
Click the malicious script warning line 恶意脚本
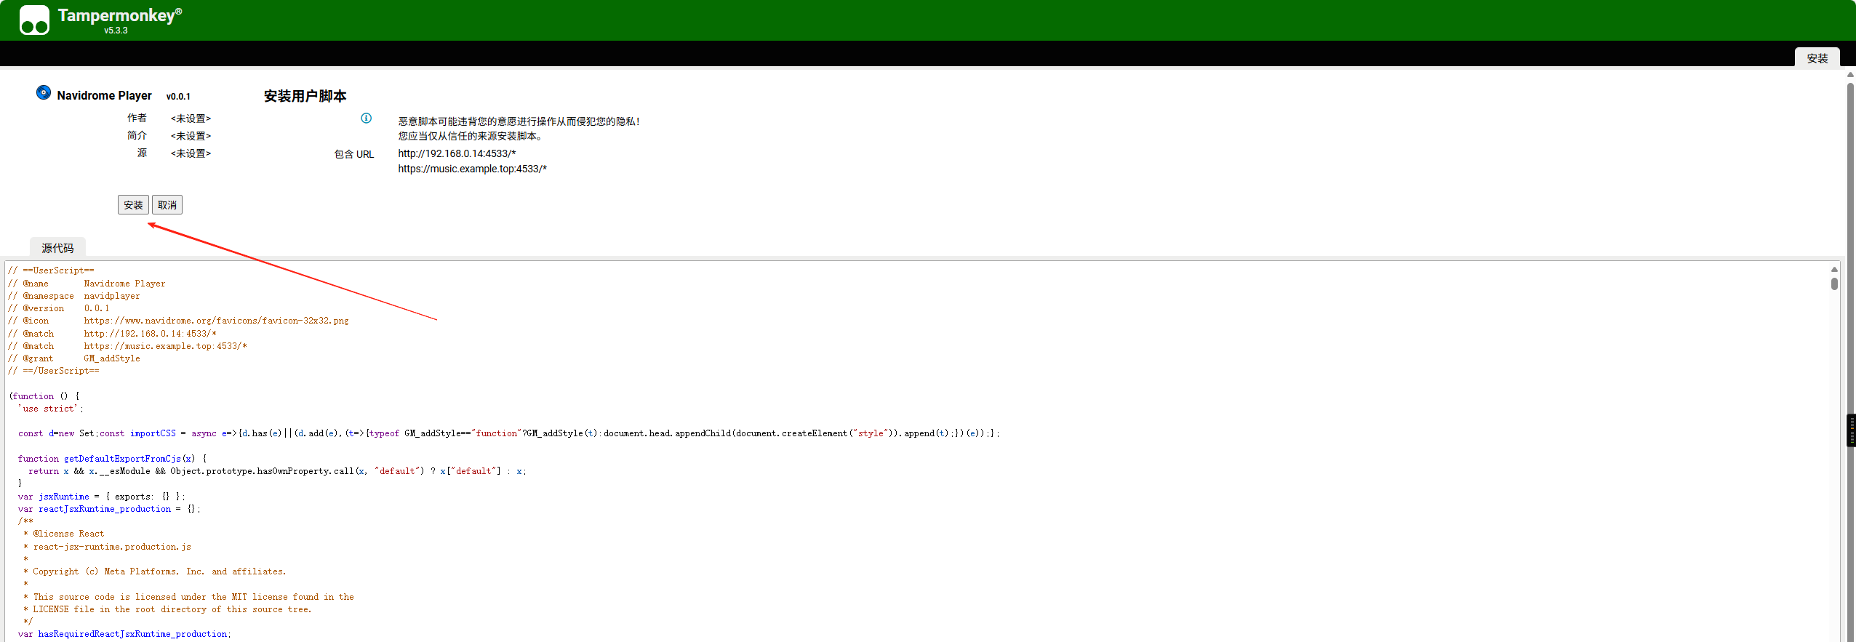[519, 121]
